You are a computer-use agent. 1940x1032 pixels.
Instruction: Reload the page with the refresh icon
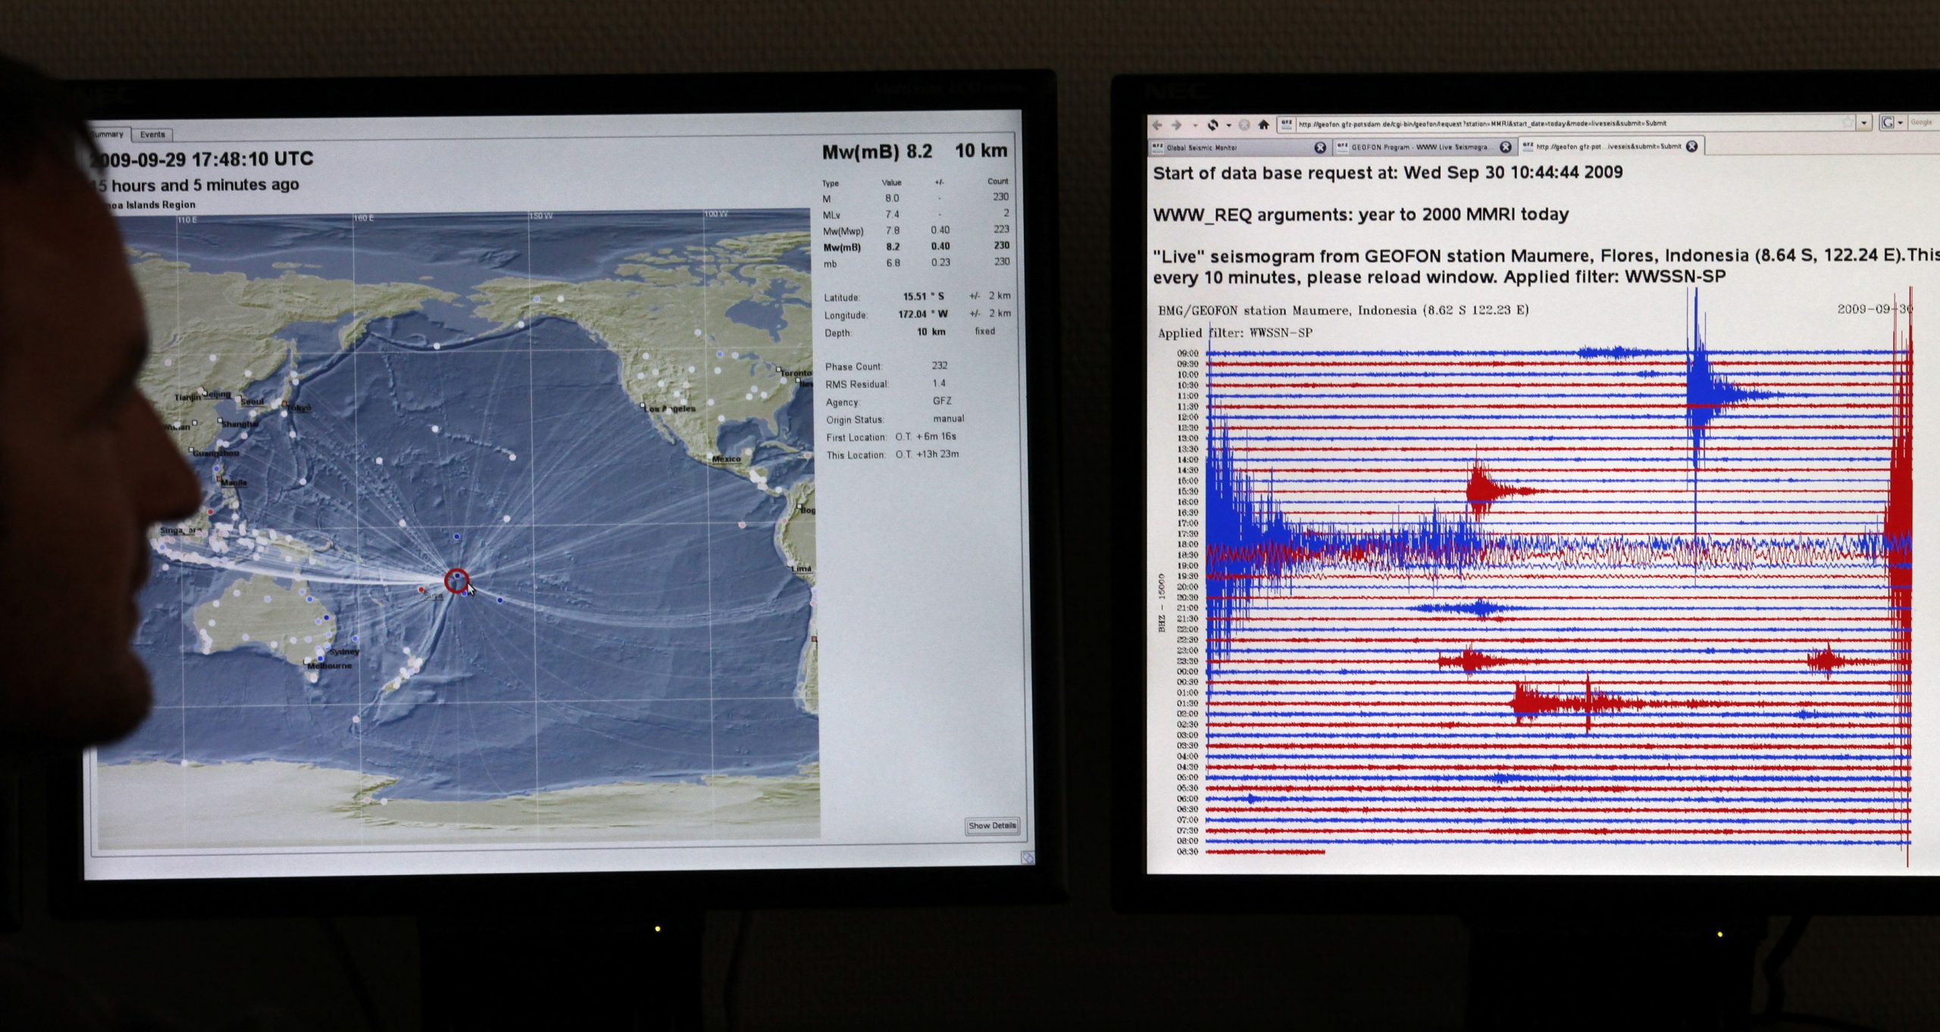1212,125
